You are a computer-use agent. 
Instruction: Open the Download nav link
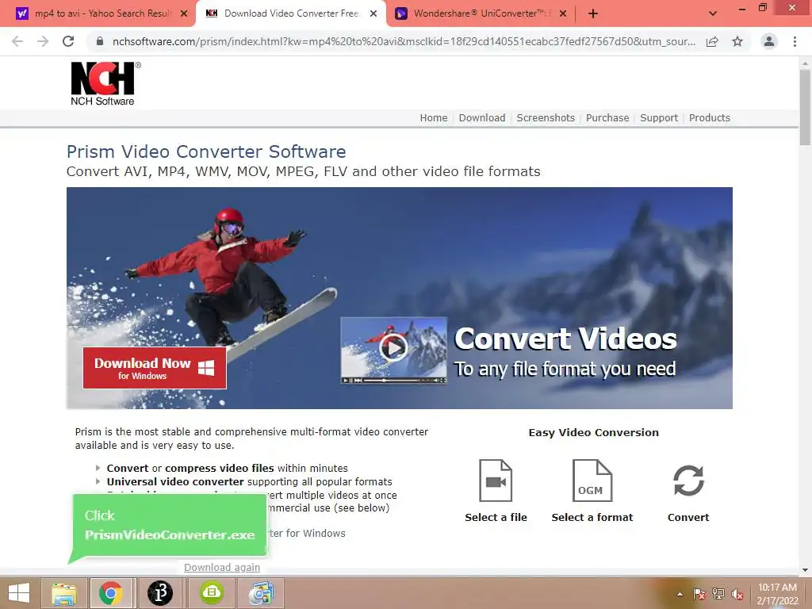tap(481, 118)
